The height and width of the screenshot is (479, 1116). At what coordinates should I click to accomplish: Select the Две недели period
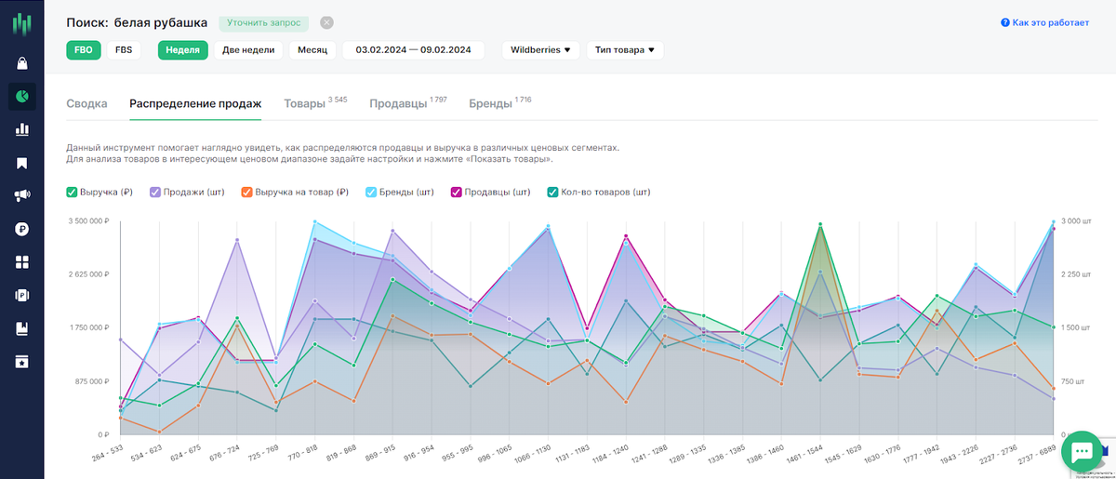click(249, 50)
